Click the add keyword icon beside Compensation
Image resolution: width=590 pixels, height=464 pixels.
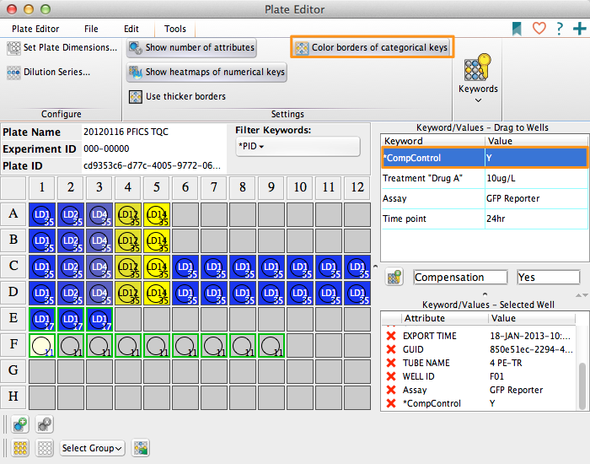coord(394,278)
